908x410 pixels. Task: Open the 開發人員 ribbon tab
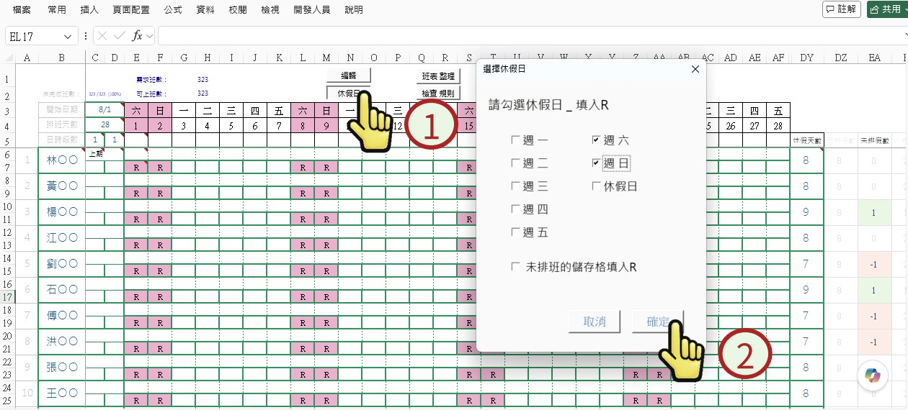coord(313,10)
